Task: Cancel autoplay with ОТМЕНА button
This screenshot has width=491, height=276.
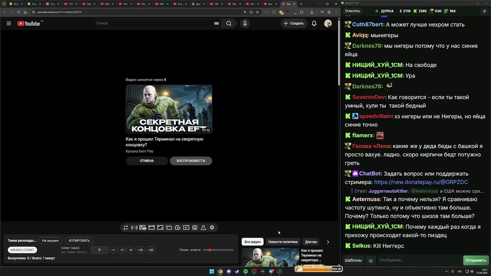Action: tap(147, 161)
